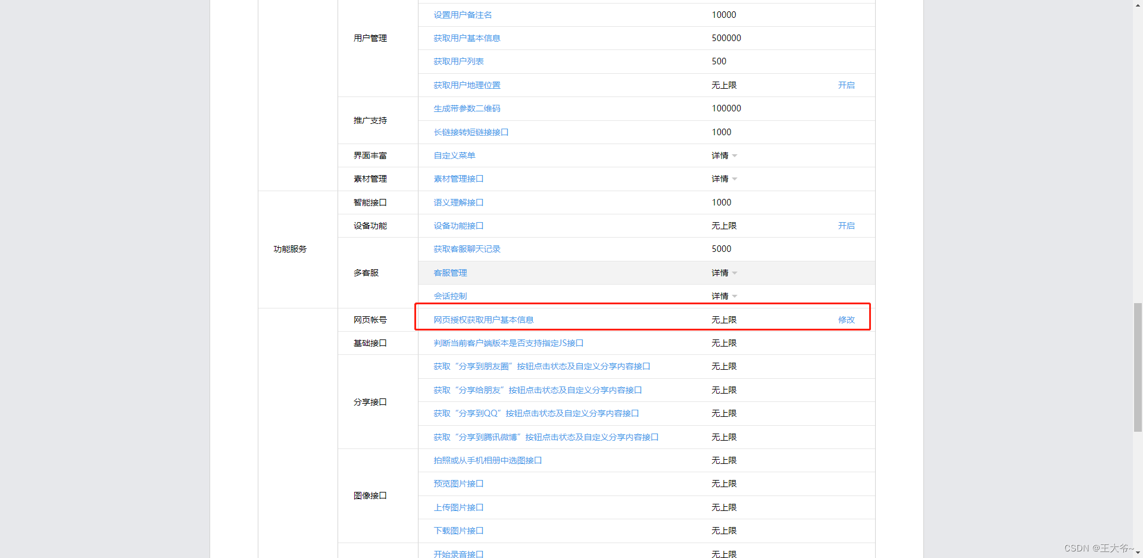Image resolution: width=1143 pixels, height=558 pixels.
Task: Open 分享到QQ share interface link
Action: click(x=536, y=413)
